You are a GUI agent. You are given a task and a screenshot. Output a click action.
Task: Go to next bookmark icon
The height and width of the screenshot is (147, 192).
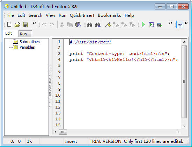(x=116, y=24)
